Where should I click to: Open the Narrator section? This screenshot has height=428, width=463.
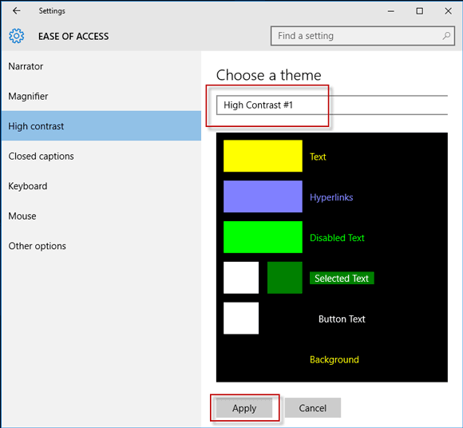click(101, 66)
